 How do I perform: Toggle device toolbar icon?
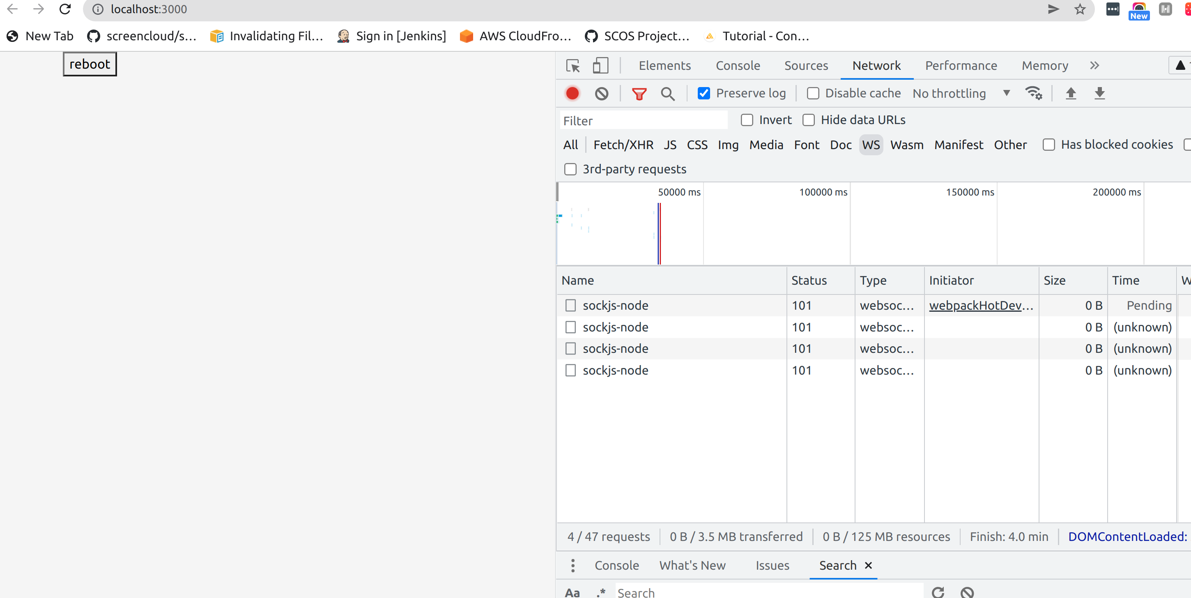point(600,66)
